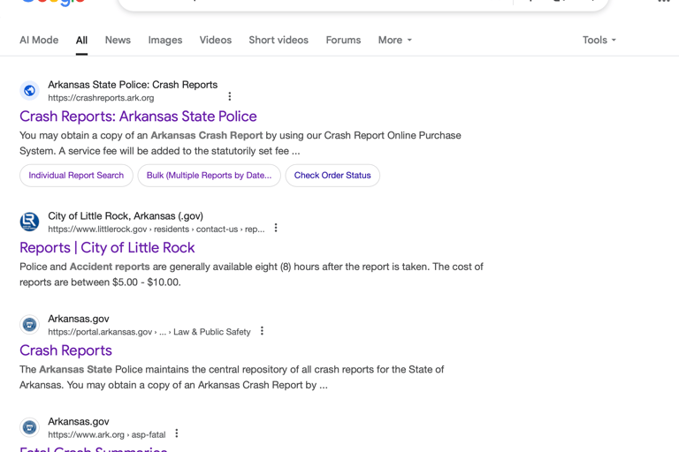
Task: Click Arkansas.gov favicon beside portal.arkansas.gov
Action: click(x=29, y=324)
